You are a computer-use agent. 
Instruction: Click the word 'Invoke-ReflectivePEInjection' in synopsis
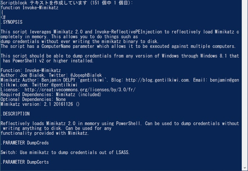coord(128,32)
